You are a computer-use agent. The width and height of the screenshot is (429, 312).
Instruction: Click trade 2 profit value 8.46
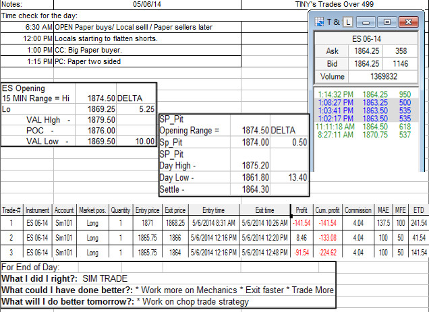[302, 238]
